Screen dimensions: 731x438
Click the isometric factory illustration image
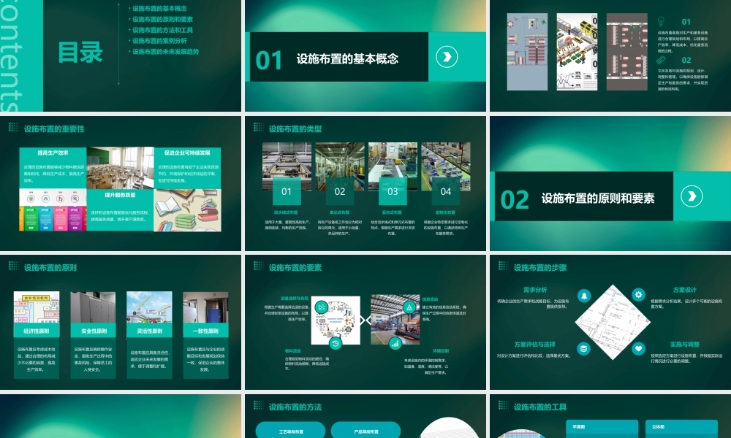[x=577, y=52]
